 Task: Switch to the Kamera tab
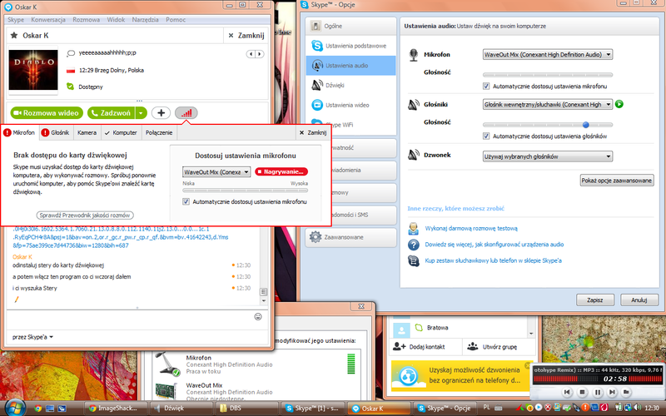click(x=87, y=133)
